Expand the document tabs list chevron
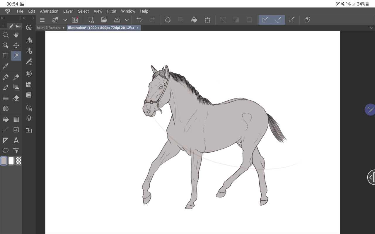Viewport: 375px width, 234px height. click(371, 27)
